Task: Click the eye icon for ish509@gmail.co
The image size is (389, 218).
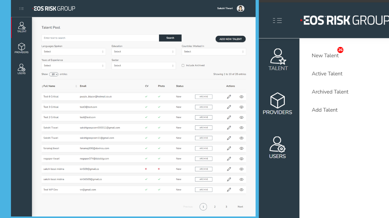Action: pos(242,169)
